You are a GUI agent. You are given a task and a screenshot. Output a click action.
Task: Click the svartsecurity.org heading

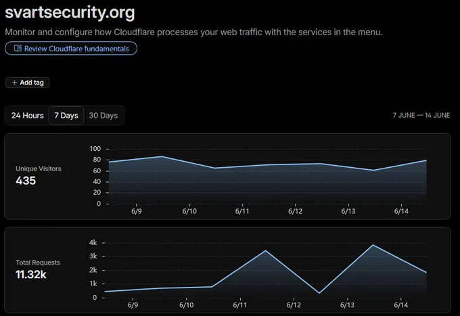coord(70,12)
